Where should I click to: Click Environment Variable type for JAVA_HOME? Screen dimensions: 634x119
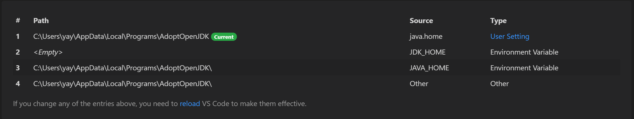[x=524, y=68]
